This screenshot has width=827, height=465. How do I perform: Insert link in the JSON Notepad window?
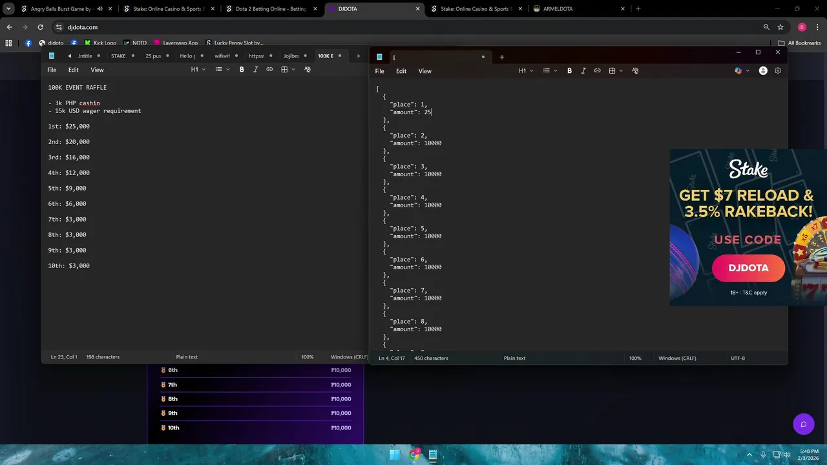598,71
